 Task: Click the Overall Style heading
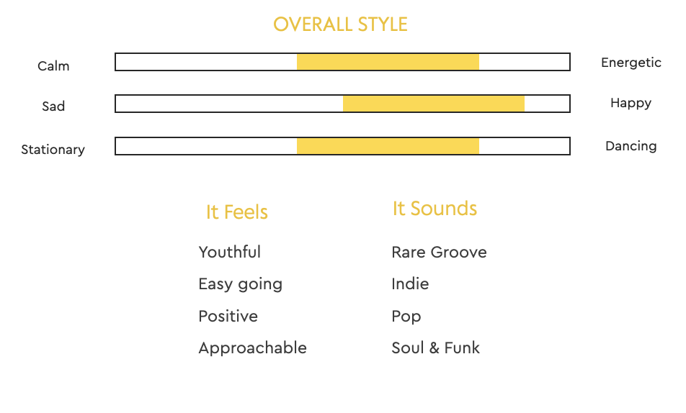point(340,24)
